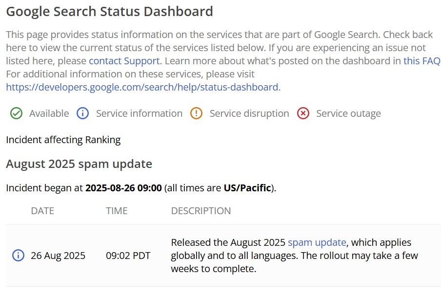Open the developers.google.com status-dashboard URL

[143, 87]
